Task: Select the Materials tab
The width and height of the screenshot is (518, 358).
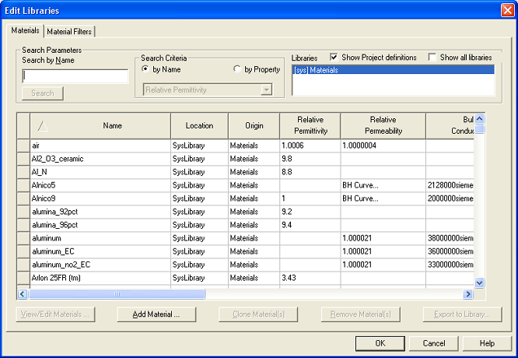Action: [x=25, y=30]
